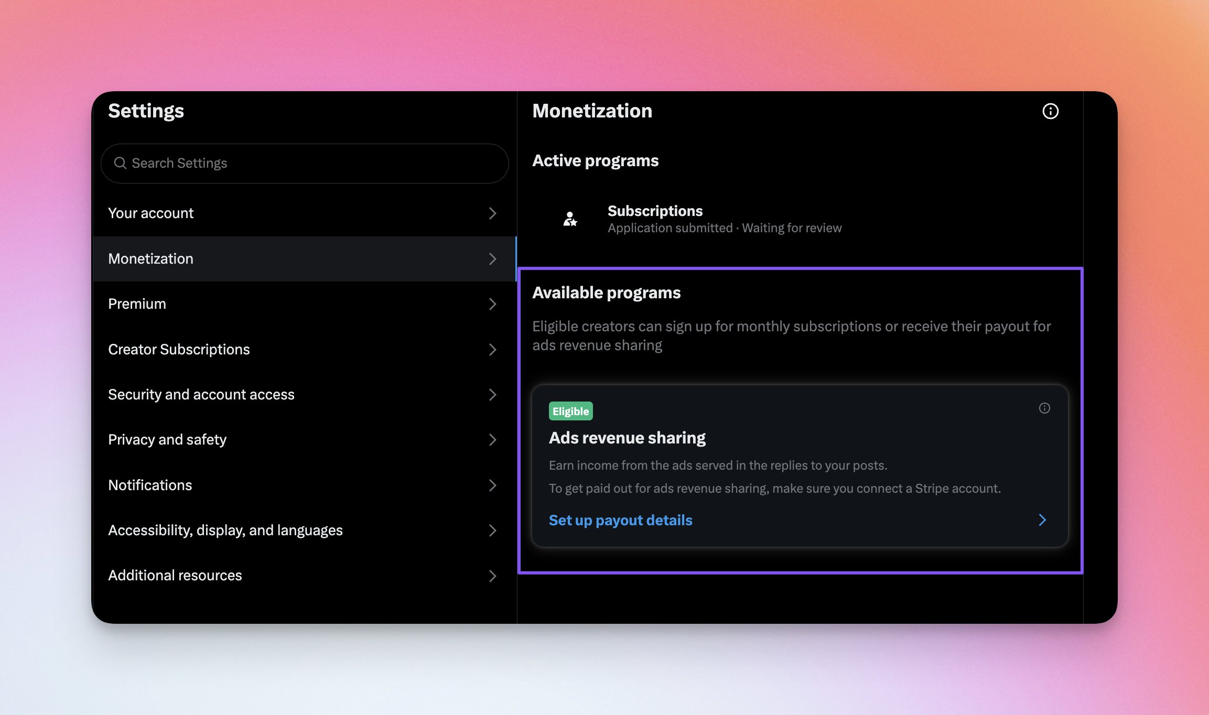The image size is (1209, 715).
Task: Click the Available programs heading
Action: (x=607, y=292)
